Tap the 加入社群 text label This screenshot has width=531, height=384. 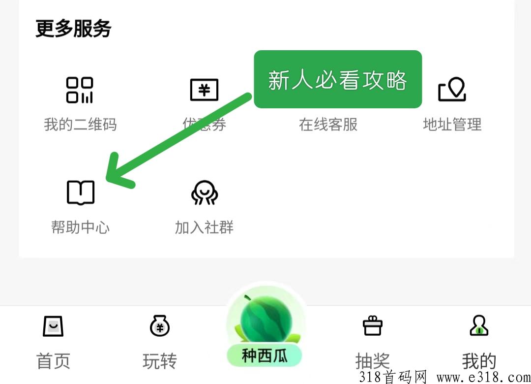point(204,227)
